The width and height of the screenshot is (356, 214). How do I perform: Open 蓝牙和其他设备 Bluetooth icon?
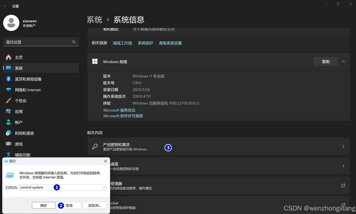[9, 79]
